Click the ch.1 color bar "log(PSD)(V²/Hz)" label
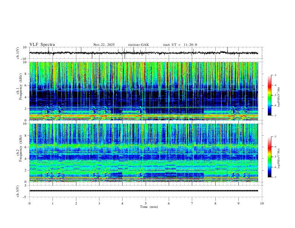Viewport: 295px width, 228px height. point(279,97)
